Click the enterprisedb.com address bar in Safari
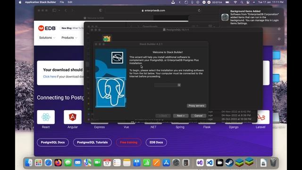This screenshot has width=302, height=170. [153, 10]
